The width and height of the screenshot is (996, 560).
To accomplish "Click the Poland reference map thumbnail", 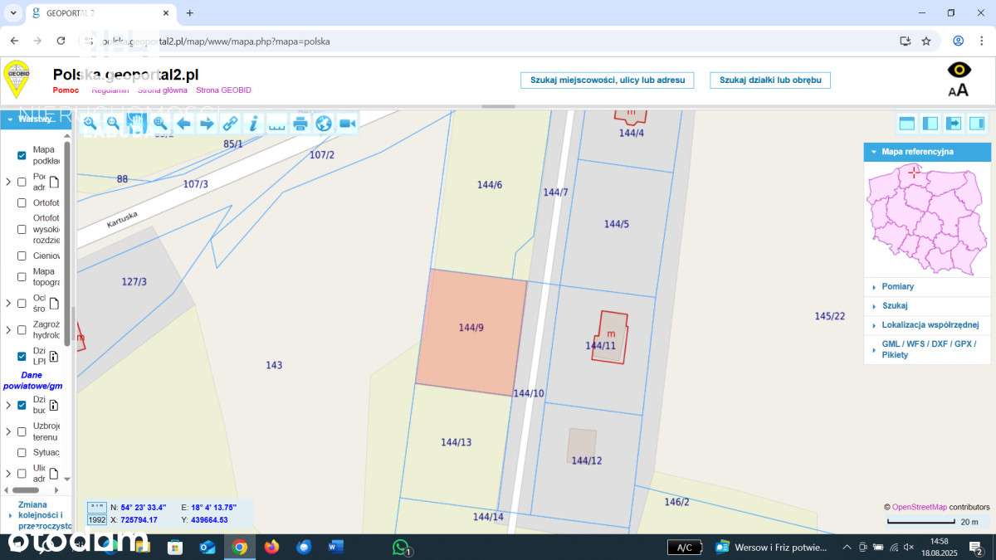I will (x=927, y=219).
